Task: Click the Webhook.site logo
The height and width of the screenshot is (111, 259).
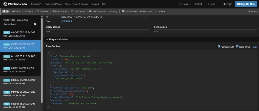Action: click(15, 4)
